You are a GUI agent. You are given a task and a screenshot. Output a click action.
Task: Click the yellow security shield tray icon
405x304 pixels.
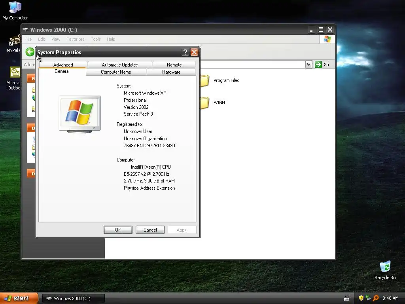pyautogui.click(x=361, y=298)
